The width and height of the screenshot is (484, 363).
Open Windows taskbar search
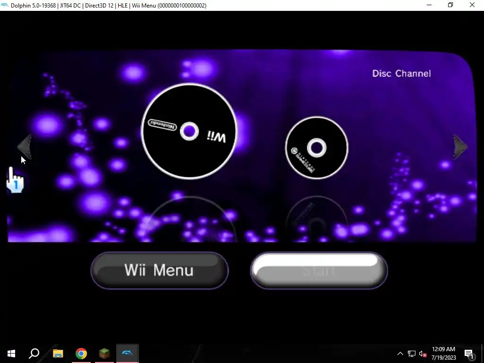point(34,354)
